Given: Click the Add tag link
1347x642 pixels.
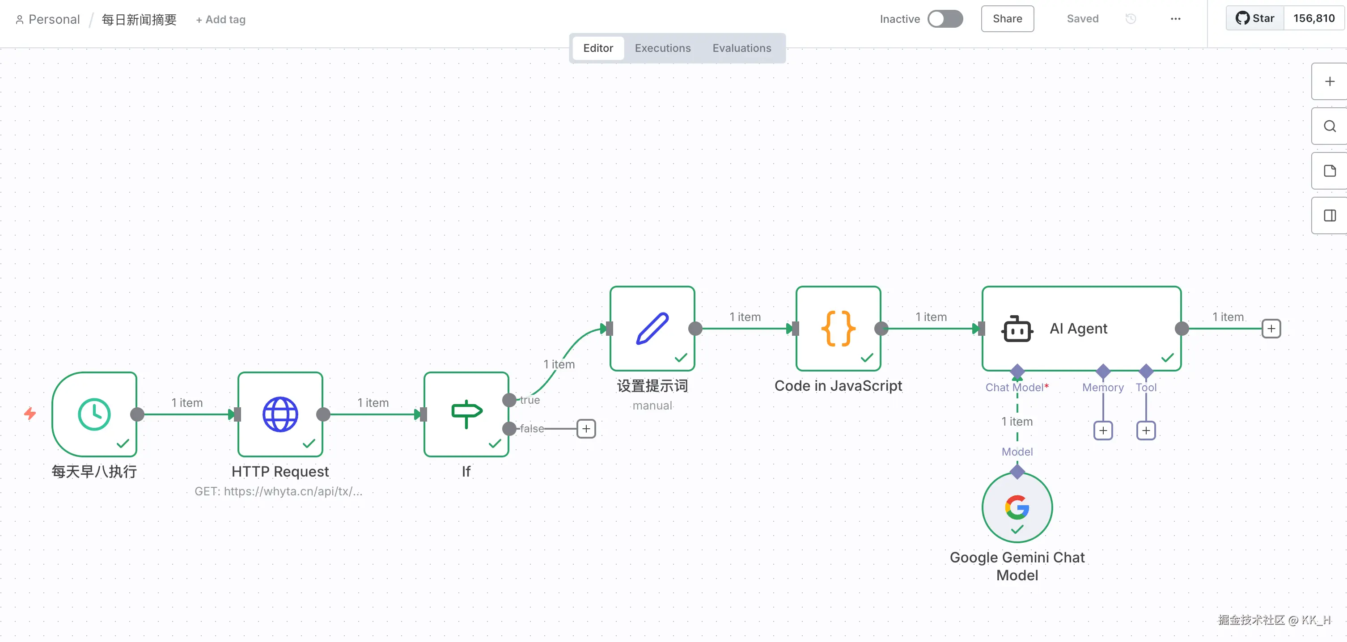Looking at the screenshot, I should click(220, 20).
